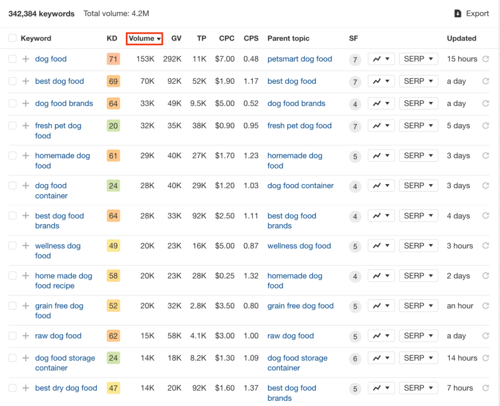
Task: Add 'dog food brands' via plus icon
Action: click(26, 104)
